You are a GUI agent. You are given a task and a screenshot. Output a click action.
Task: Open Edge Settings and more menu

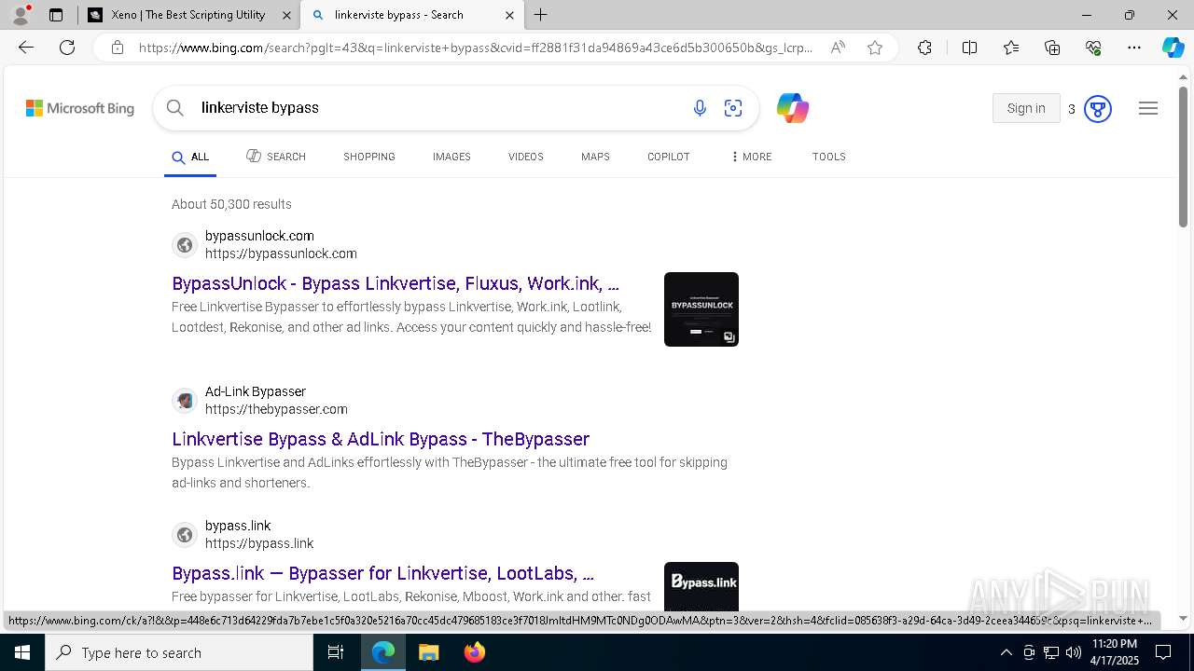coord(1134,48)
